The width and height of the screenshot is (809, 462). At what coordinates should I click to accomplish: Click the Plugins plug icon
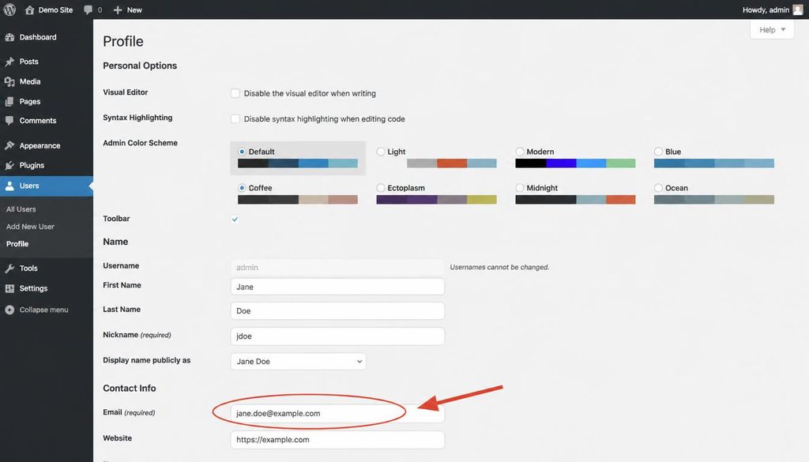tap(9, 166)
